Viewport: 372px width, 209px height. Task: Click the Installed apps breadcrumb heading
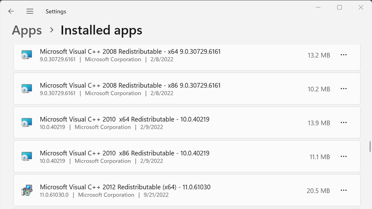[101, 30]
